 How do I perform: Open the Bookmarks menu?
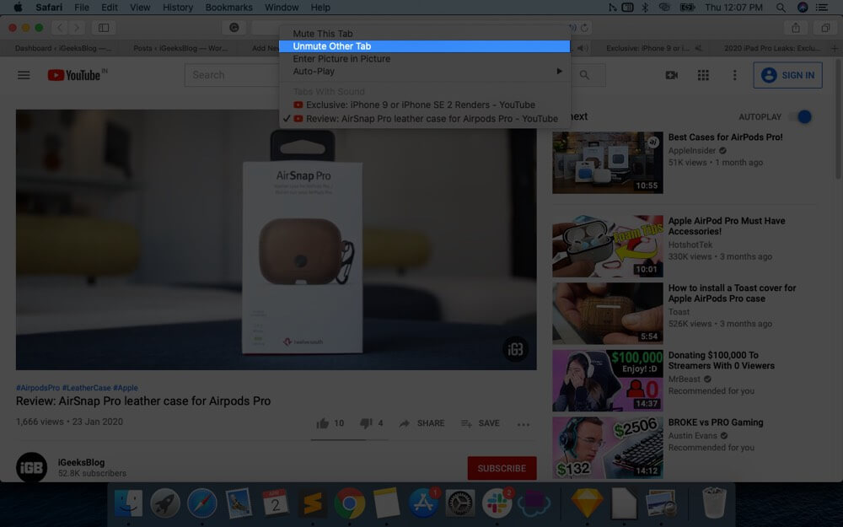[x=228, y=8]
